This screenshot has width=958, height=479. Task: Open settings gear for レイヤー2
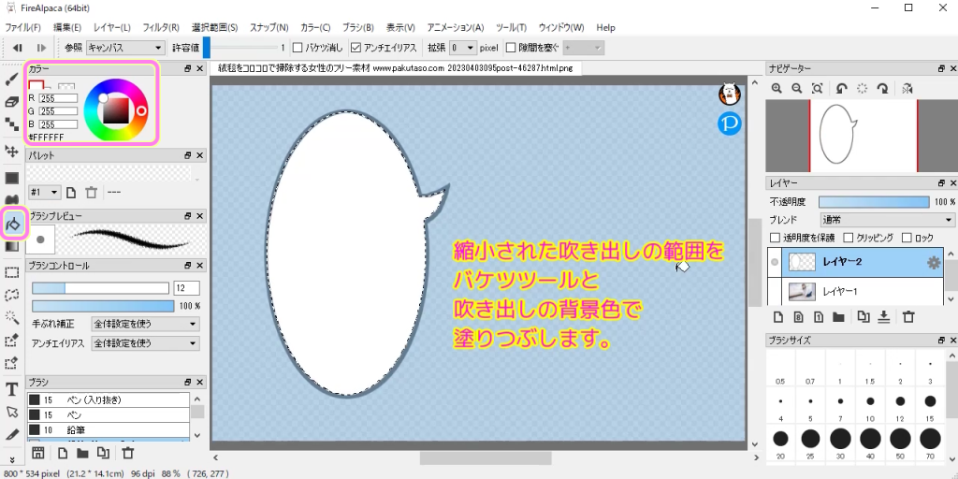coord(934,263)
